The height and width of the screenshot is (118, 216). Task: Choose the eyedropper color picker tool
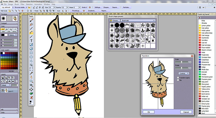coord(31,73)
